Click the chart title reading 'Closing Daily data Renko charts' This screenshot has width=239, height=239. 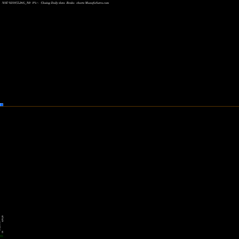pos(63,3)
